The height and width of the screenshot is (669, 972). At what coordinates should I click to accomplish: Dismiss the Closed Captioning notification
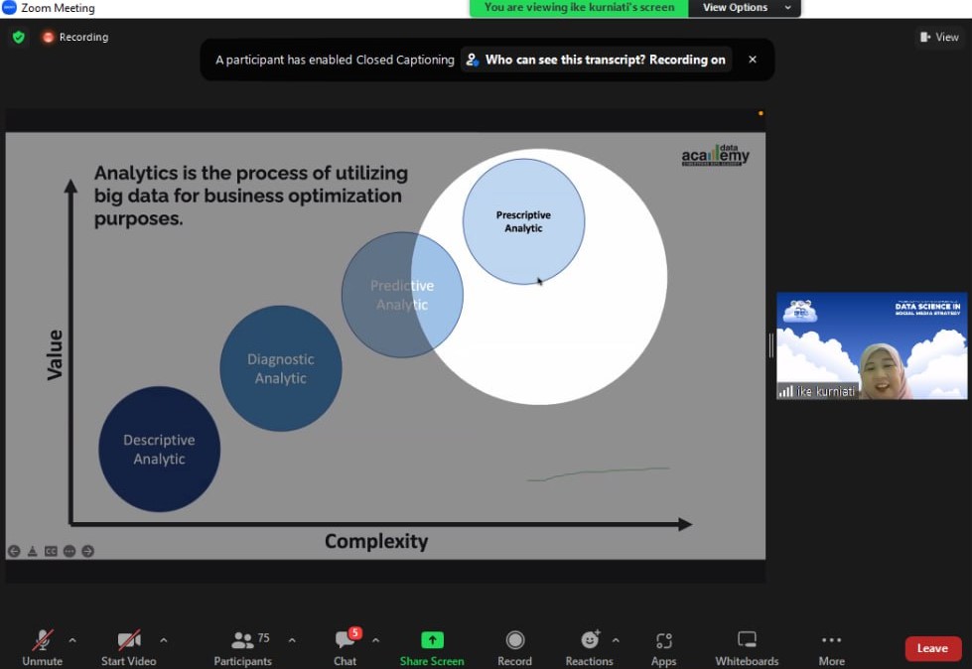pyautogui.click(x=753, y=60)
